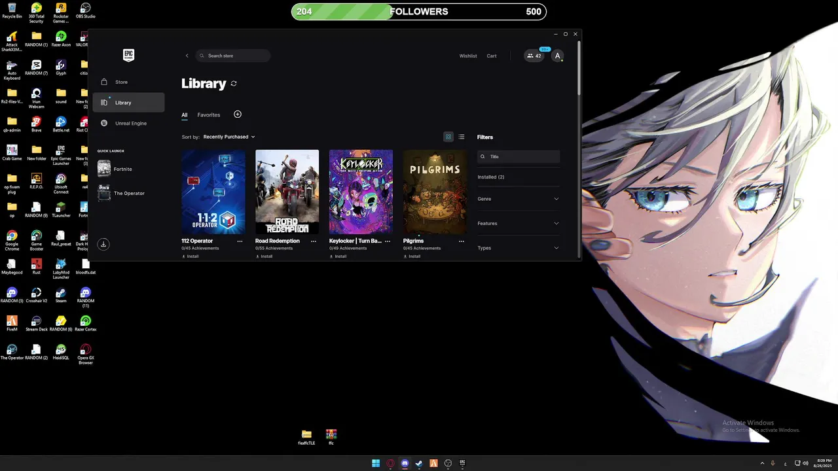Viewport: 838px width, 471px height.
Task: Switch to the Favorites tab
Action: [x=209, y=115]
